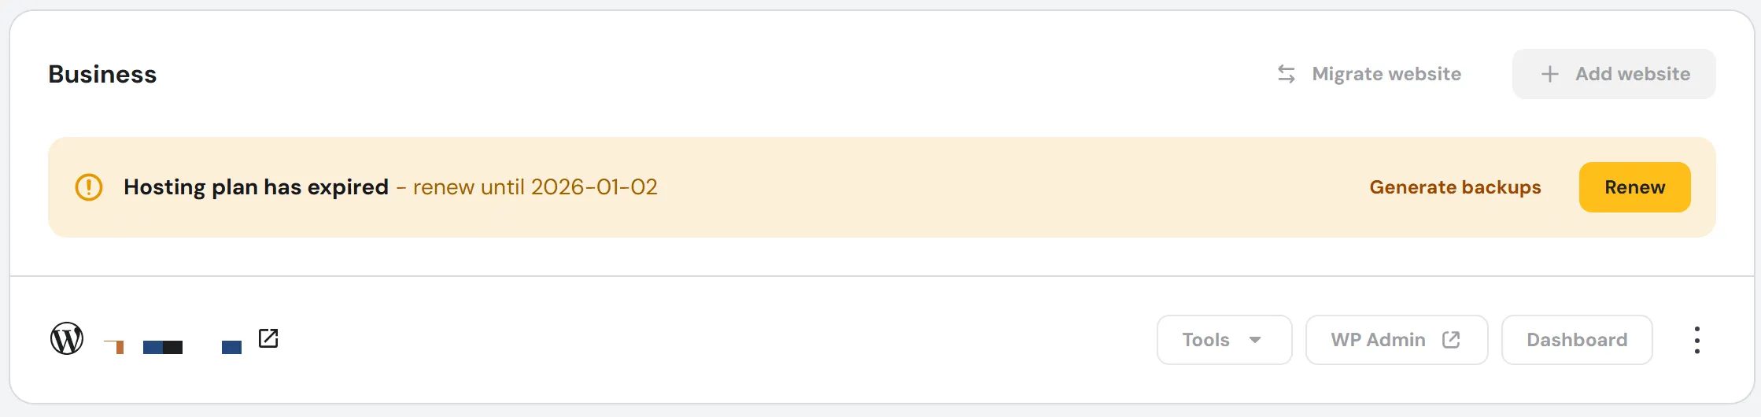The width and height of the screenshot is (1761, 417).
Task: Click the Business plan heading
Action: 102,74
